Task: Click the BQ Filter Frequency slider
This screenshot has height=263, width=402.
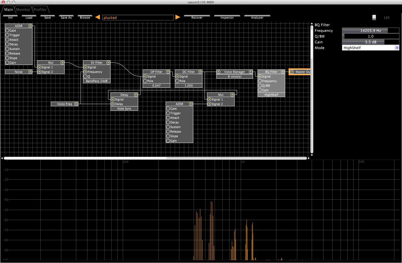Action: click(370, 30)
